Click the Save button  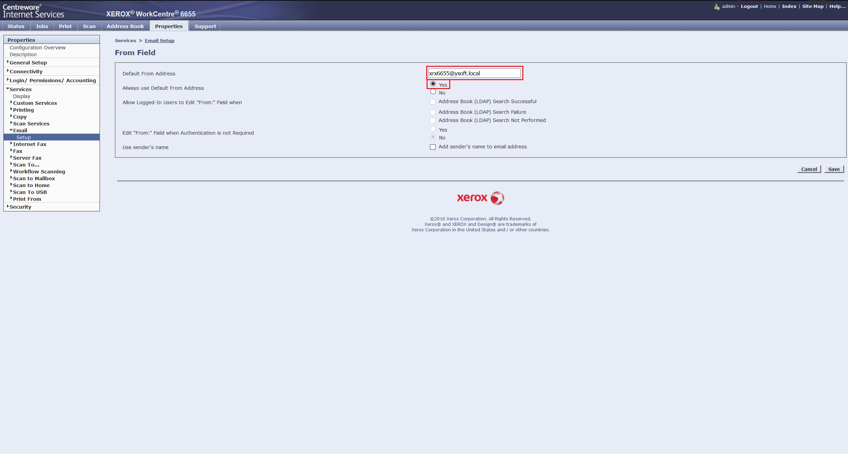click(x=834, y=169)
